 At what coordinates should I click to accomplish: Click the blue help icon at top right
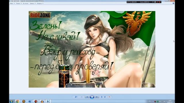click(x=173, y=3)
